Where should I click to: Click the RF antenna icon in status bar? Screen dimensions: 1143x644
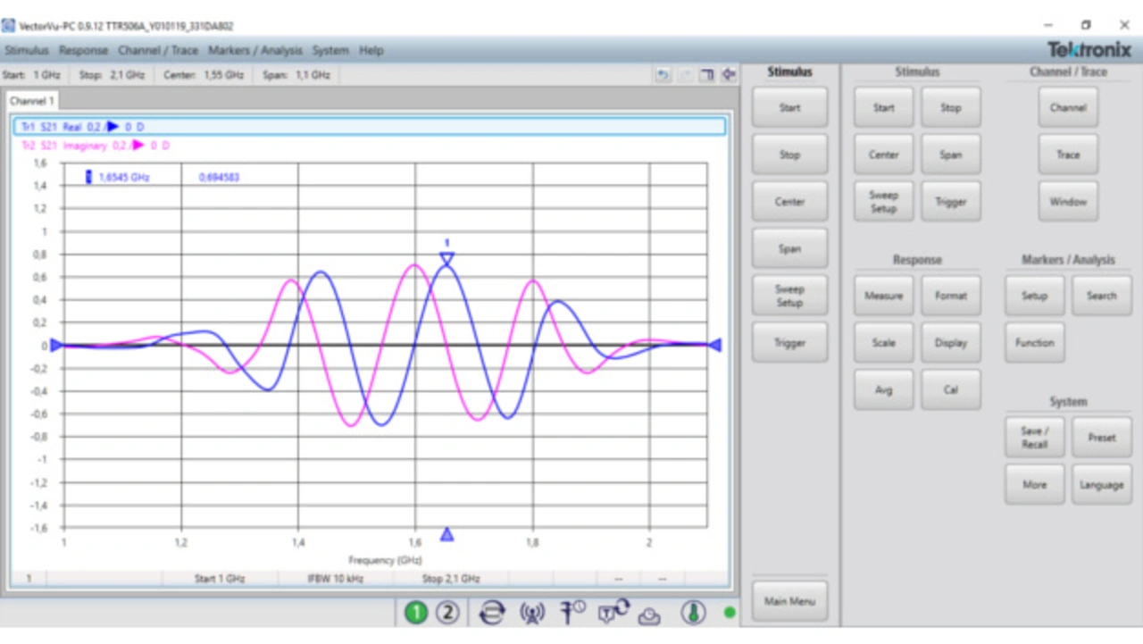[x=532, y=613]
